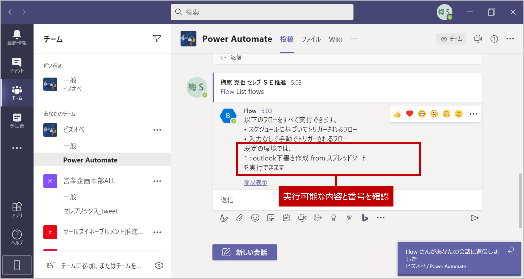This screenshot has width=524, height=279.
Task: Open more reactions with the ellipsis
Action: coord(473,114)
